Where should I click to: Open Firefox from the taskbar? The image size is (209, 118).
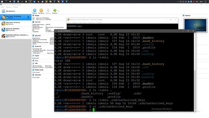point(46,2)
